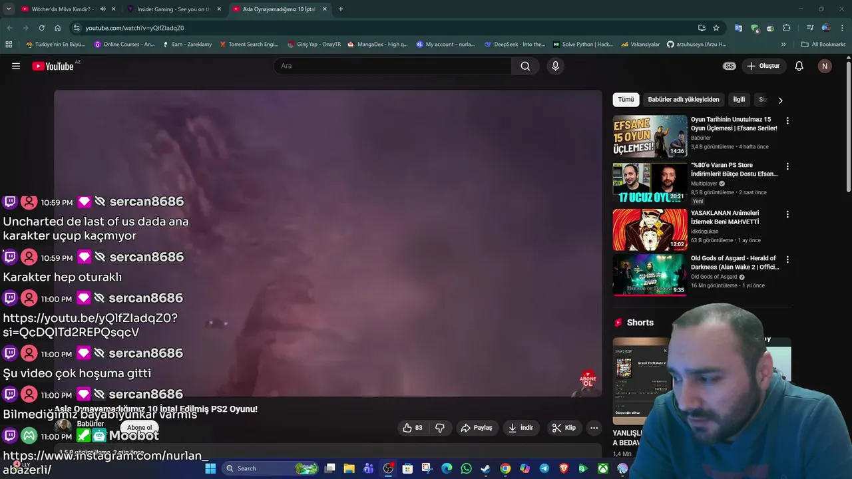The width and height of the screenshot is (852, 479).
Task: Open Torrent Search Engine bookmark
Action: pos(248,45)
